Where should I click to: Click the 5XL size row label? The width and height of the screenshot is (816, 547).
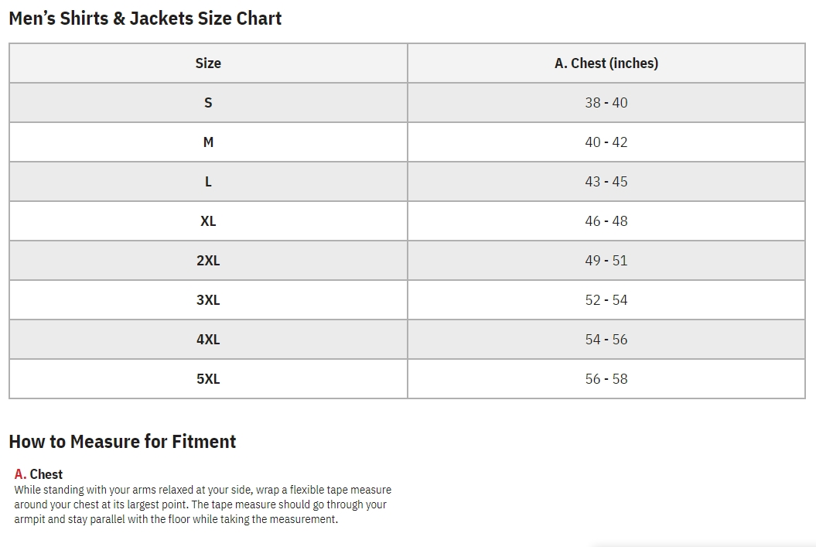click(x=208, y=379)
